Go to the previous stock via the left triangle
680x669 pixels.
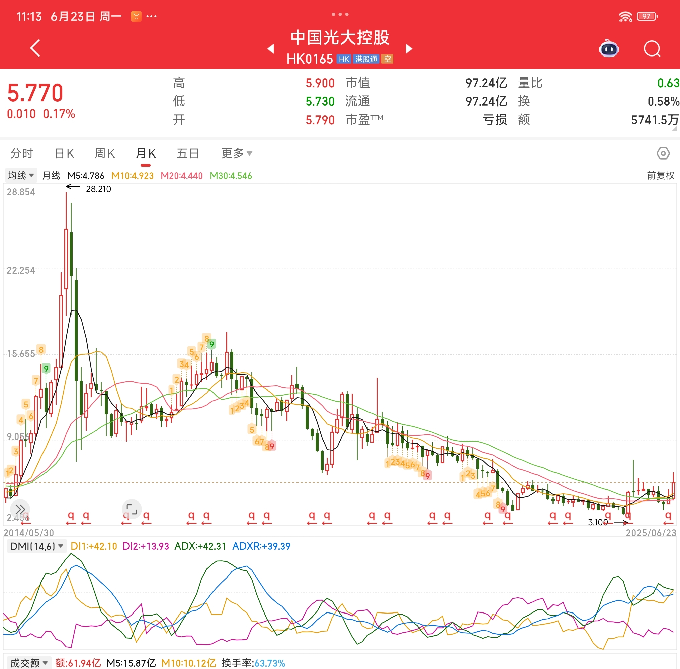tap(271, 48)
